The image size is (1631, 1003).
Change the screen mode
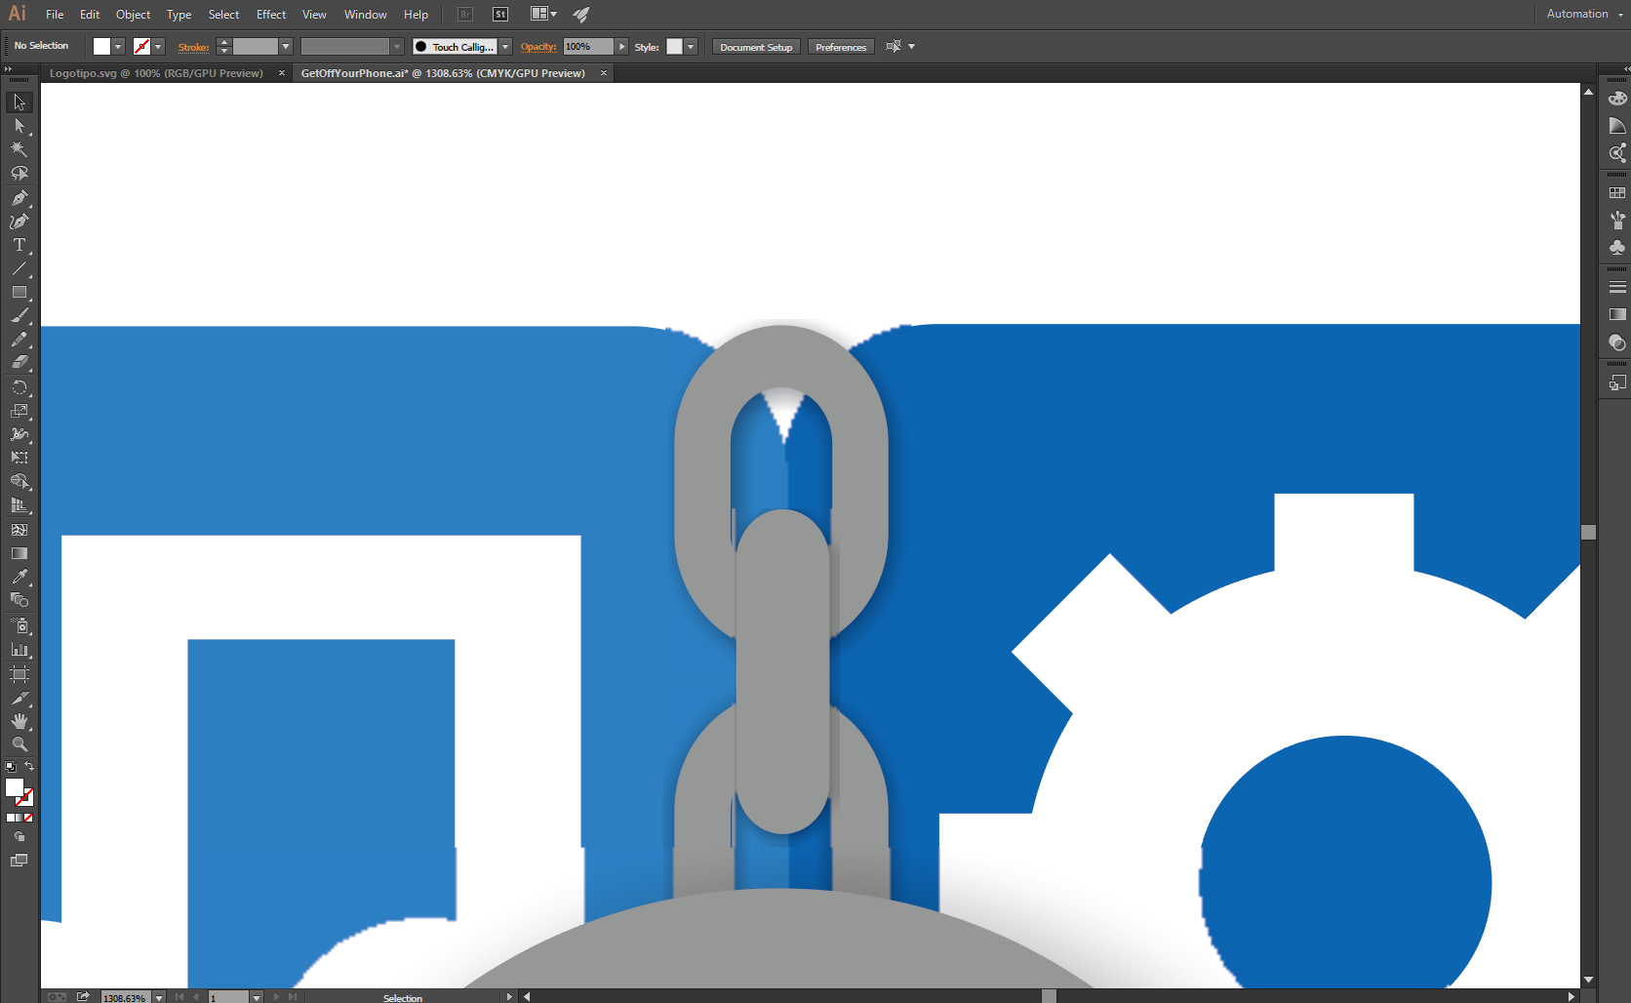(x=20, y=861)
